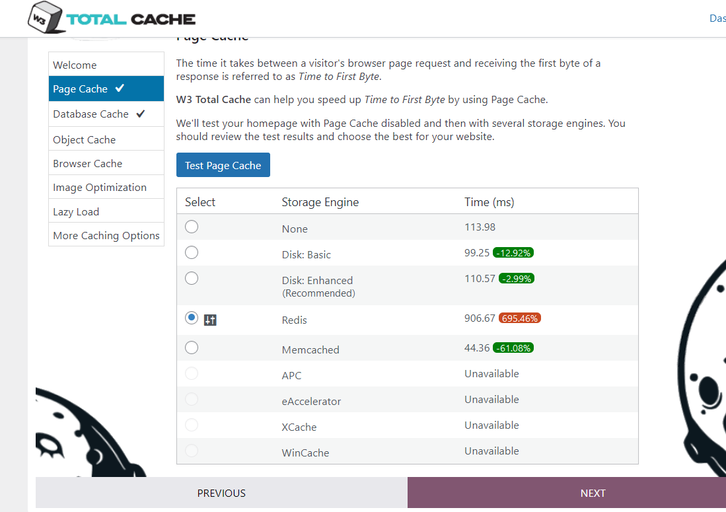
Task: Click the Unavailable text for APC
Action: tap(491, 373)
